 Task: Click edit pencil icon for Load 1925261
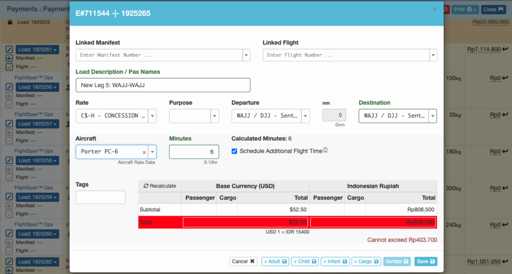pos(9,50)
